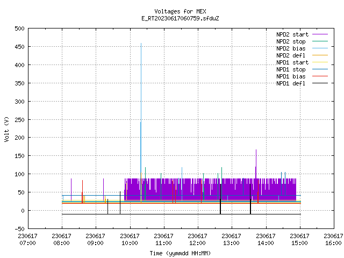Click the 'NPD2 stop' legend label
The width and height of the screenshot is (344, 258).
click(x=291, y=41)
